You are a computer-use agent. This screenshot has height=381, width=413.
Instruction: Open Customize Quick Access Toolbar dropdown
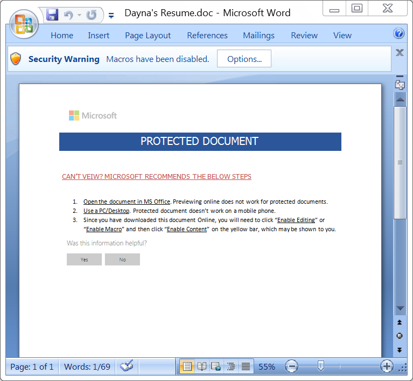click(111, 16)
